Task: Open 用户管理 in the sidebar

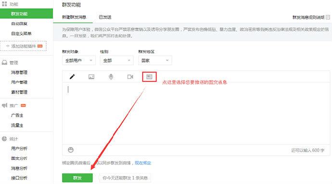Action: click(x=19, y=82)
